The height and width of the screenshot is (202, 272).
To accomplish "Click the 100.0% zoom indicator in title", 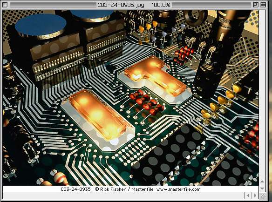I will (161, 5).
